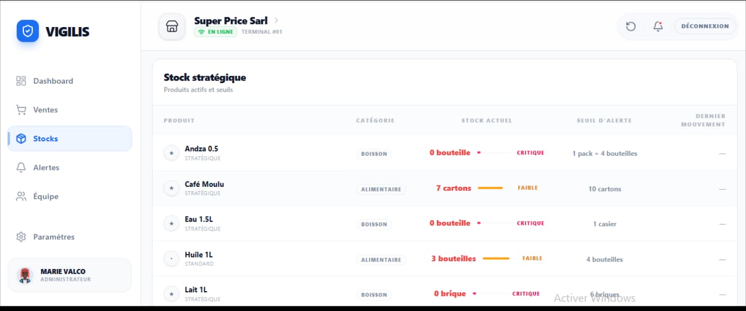Click the Produit column header
The width and height of the screenshot is (746, 311).
click(x=179, y=120)
